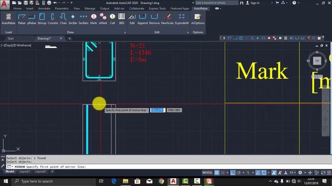Toggle MODEL space button in status bar
Screen dimensions: 332x186
[x=208, y=173]
